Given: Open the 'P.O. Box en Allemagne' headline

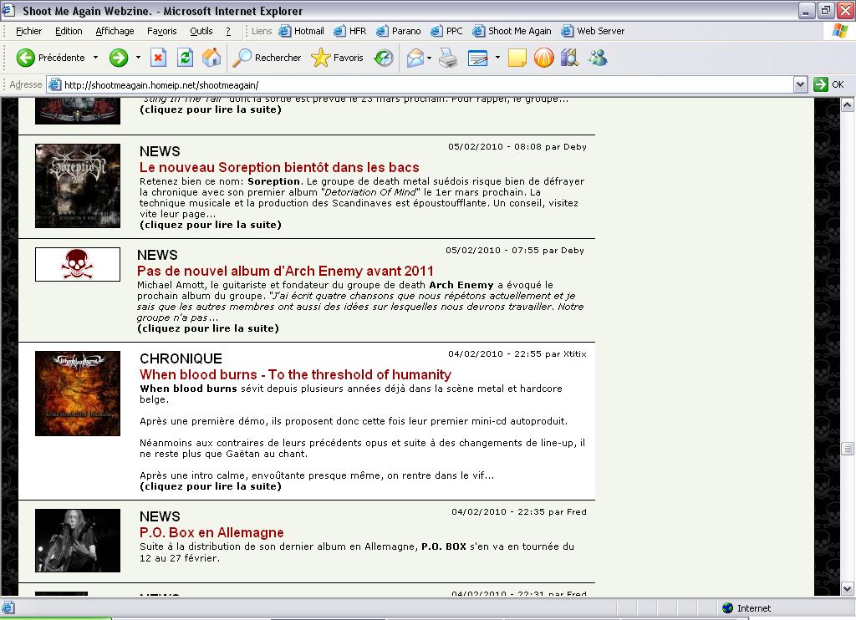Looking at the screenshot, I should click(211, 532).
